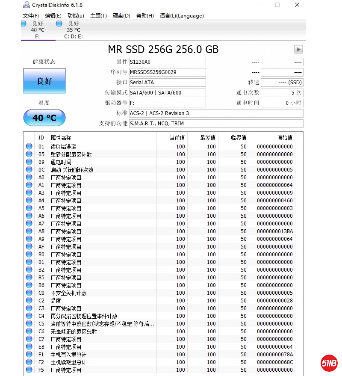Click the status orb beside 通电时间 row 09
This screenshot has width=342, height=376.
click(x=29, y=162)
